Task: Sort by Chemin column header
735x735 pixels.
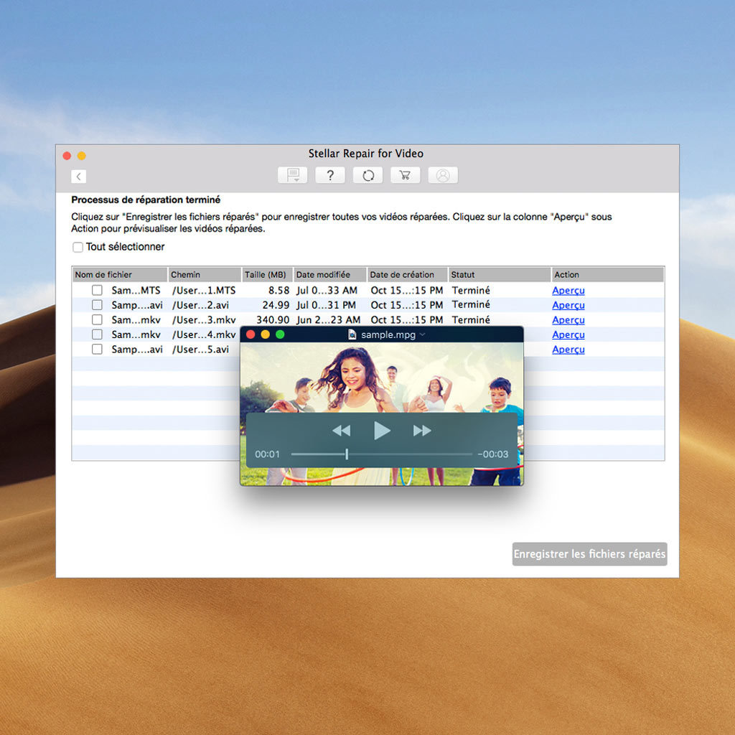Action: [205, 275]
